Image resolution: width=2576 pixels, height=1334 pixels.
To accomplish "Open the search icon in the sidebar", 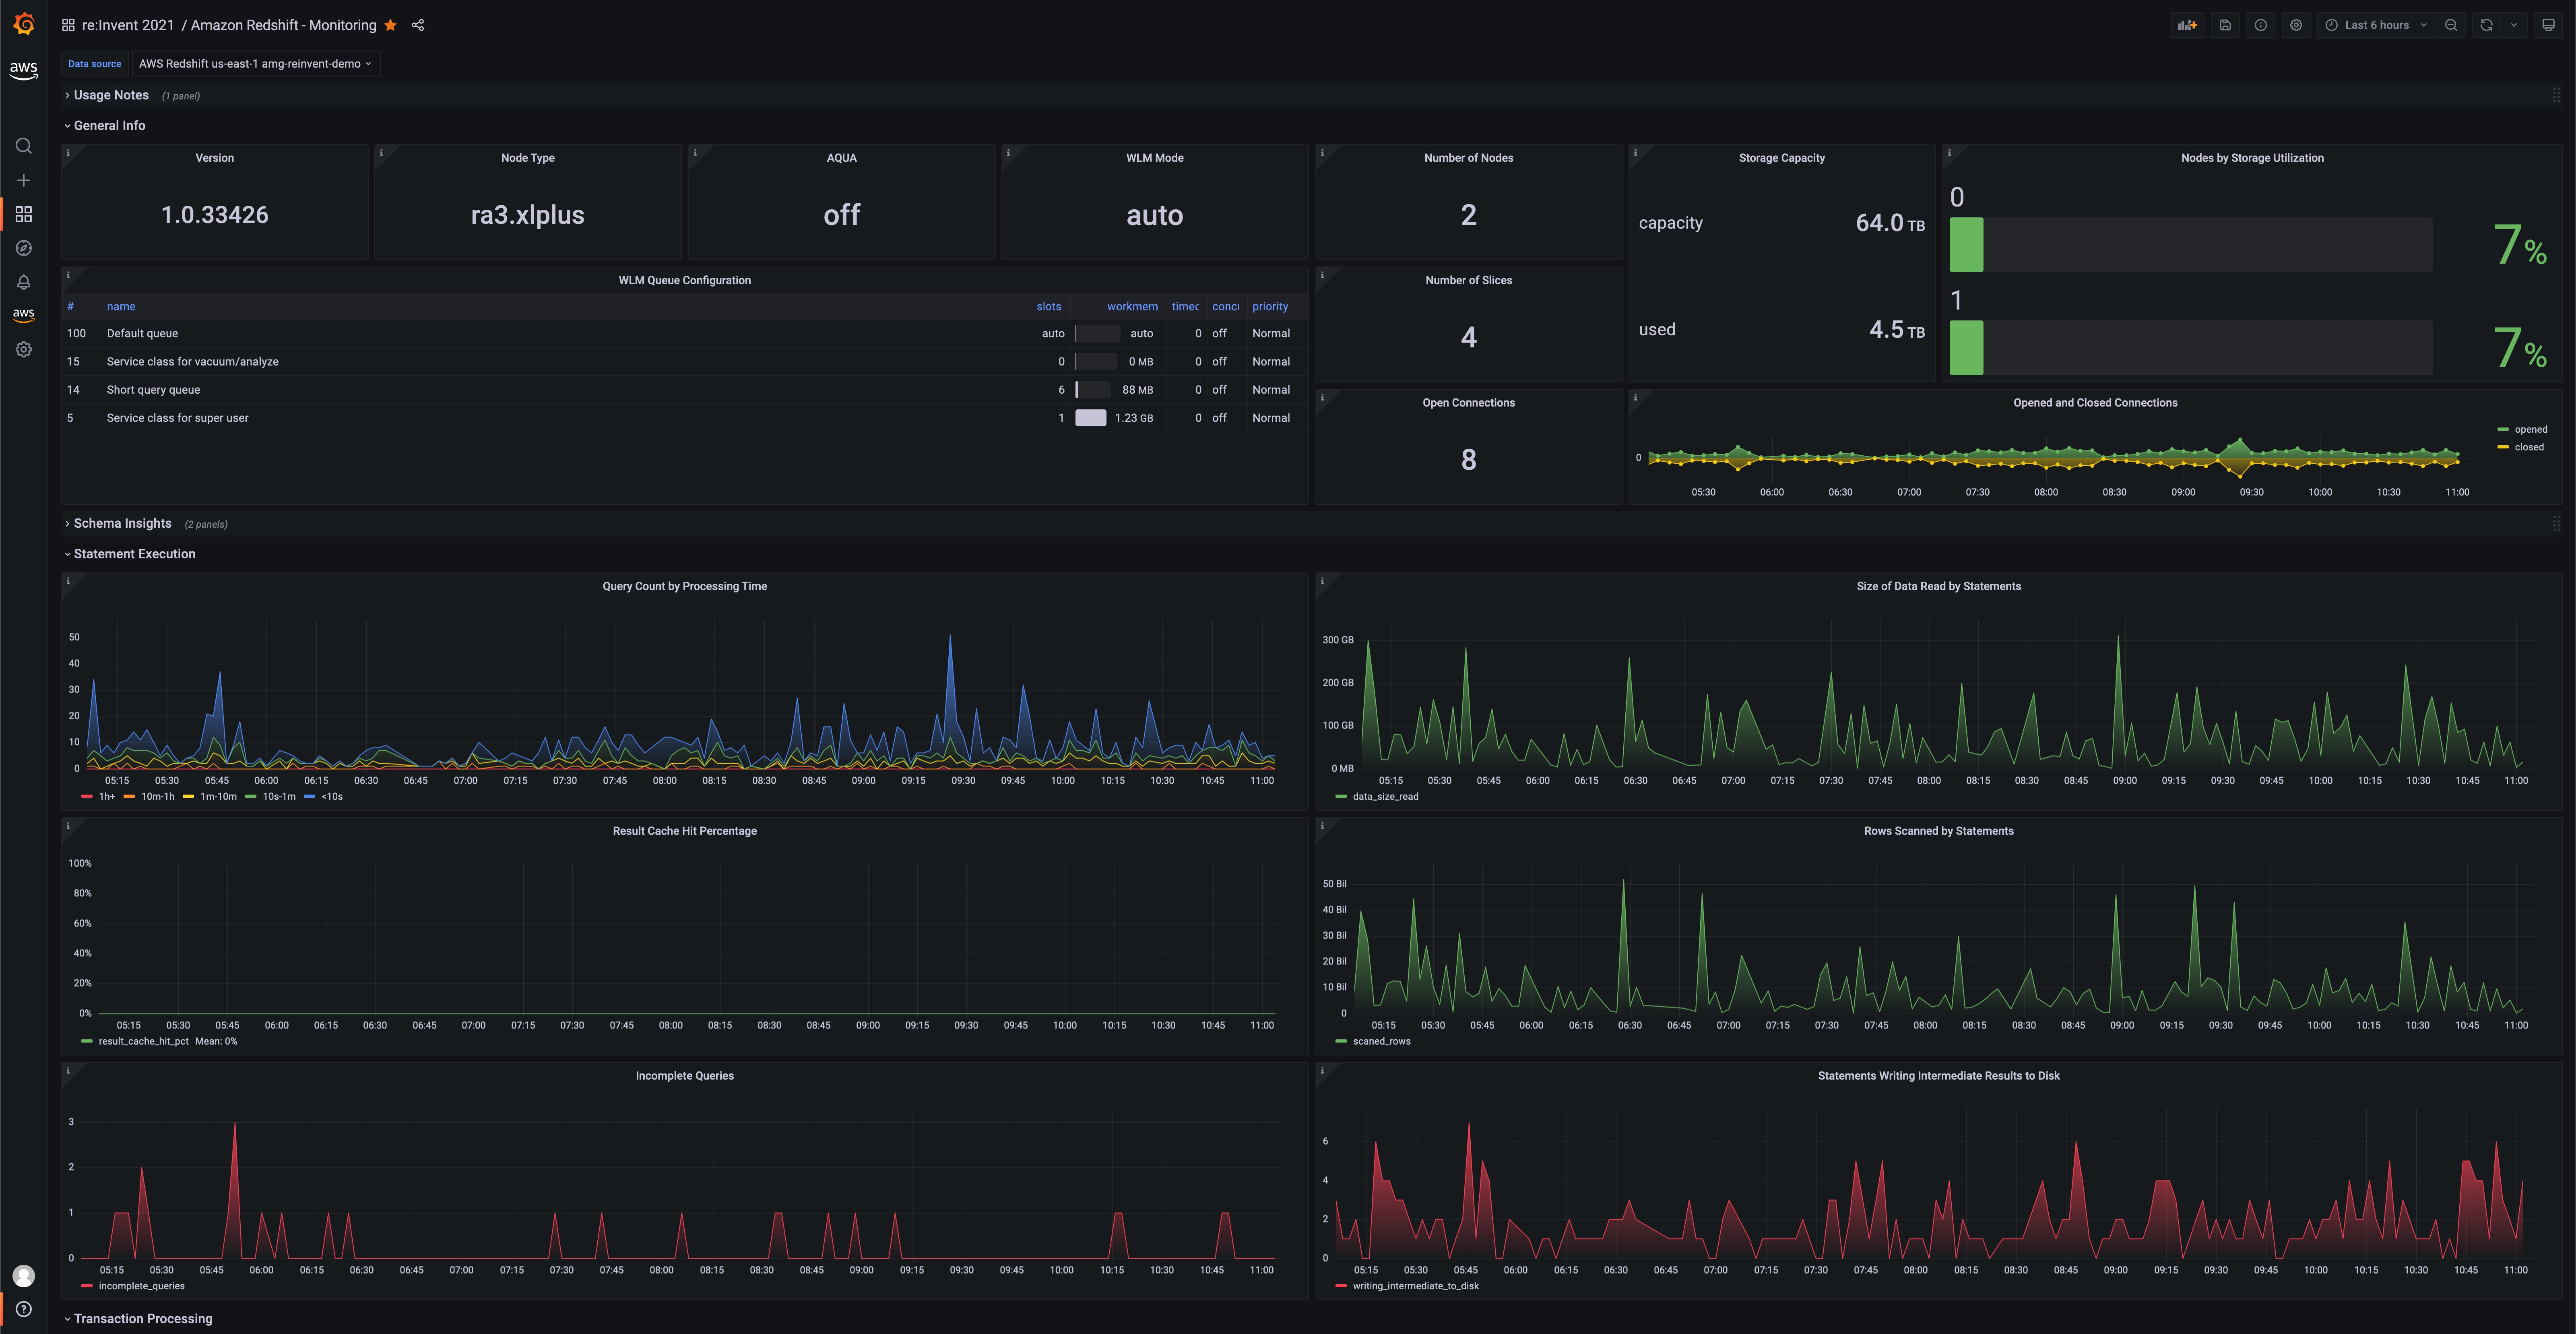I will 24,146.
